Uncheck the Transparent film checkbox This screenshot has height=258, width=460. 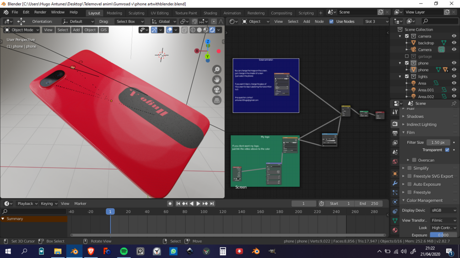click(447, 150)
